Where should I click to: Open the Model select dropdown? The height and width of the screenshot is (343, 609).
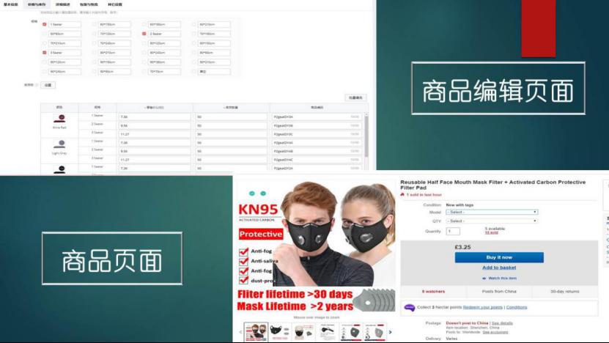[491, 213]
